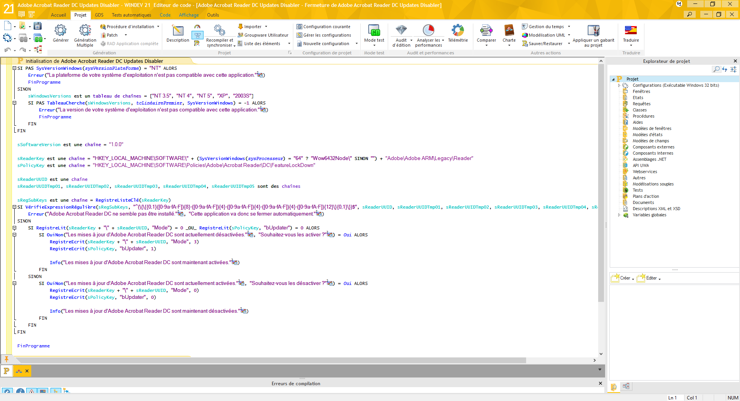The width and height of the screenshot is (740, 401).
Task: Open the Code ribbon tab
Action: tap(165, 15)
